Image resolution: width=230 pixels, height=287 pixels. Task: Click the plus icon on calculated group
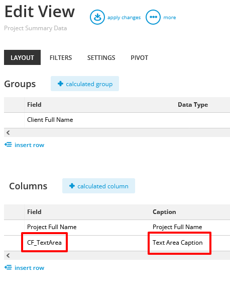pyautogui.click(x=60, y=84)
